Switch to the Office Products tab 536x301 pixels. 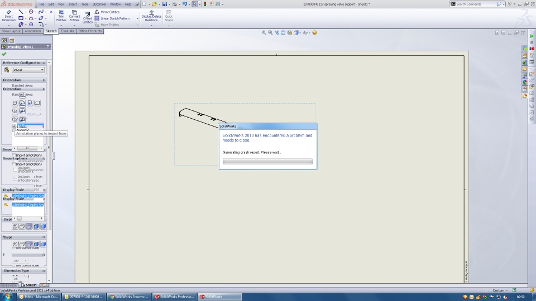(x=90, y=31)
